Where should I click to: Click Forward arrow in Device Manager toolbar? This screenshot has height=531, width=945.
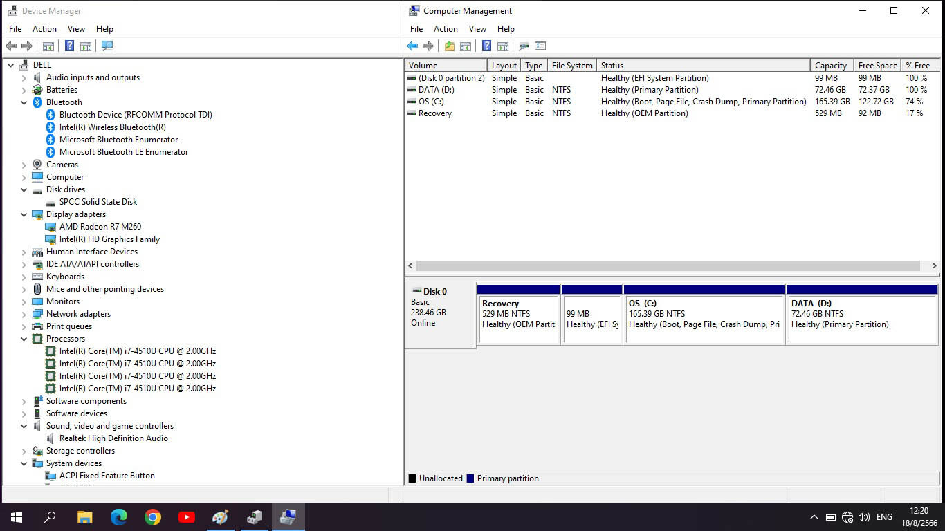(27, 46)
